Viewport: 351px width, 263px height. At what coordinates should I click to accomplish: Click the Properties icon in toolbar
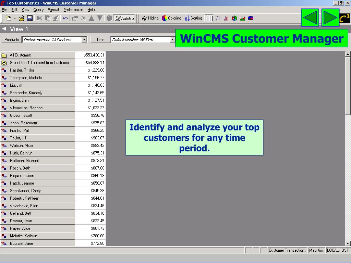click(75, 18)
